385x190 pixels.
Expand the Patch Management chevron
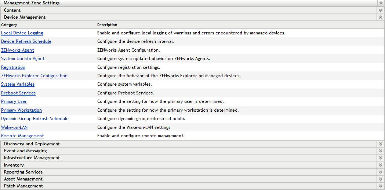[381, 186]
